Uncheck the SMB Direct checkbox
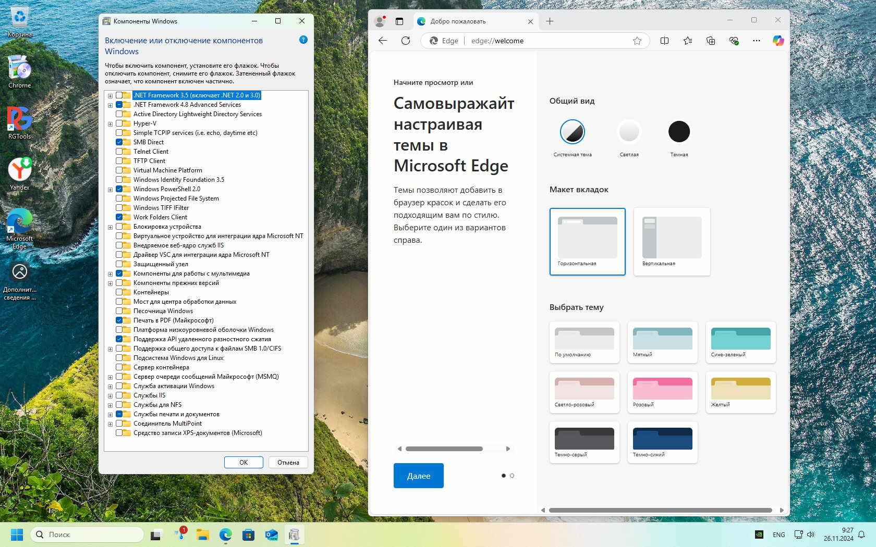The width and height of the screenshot is (876, 547). click(119, 142)
